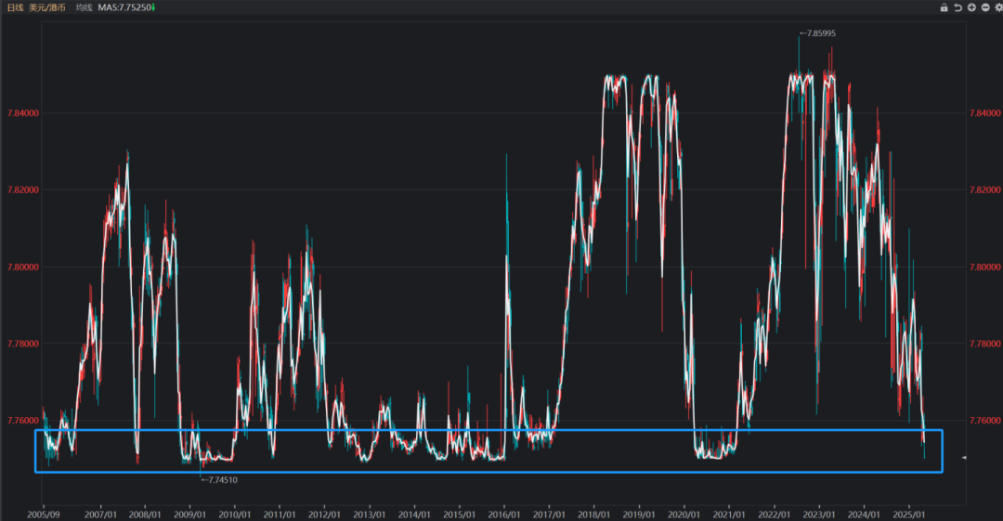Click the 2025/01 date label
Image resolution: width=1003 pixels, height=521 pixels.
[909, 514]
